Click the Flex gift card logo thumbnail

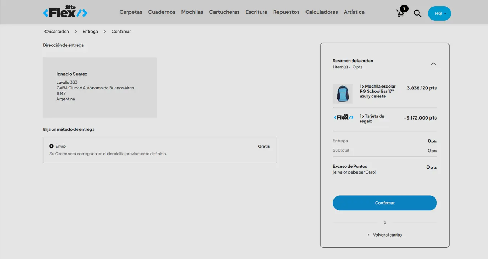tap(343, 117)
